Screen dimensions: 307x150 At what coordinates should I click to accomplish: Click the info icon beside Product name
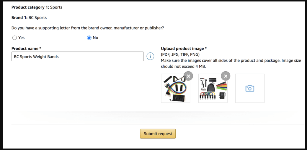[x=150, y=56]
